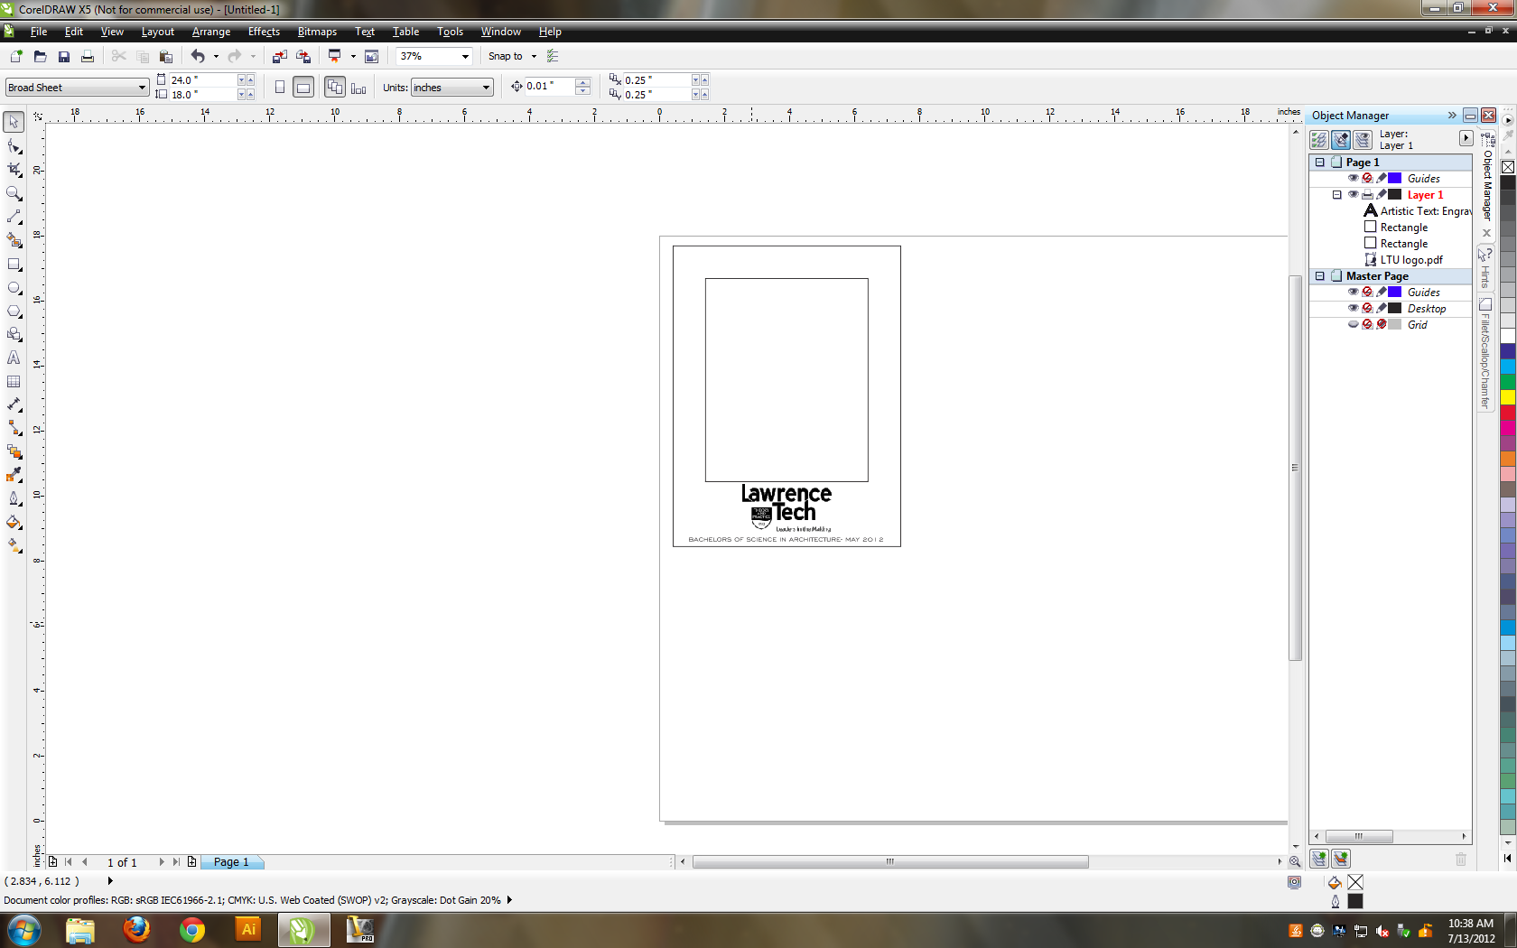Screen dimensions: 1517x948
Task: Open the Hints docker tab
Action: 1485,267
